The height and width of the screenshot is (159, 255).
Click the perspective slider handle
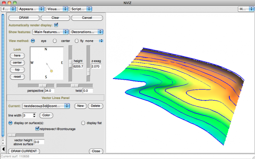[42, 85]
